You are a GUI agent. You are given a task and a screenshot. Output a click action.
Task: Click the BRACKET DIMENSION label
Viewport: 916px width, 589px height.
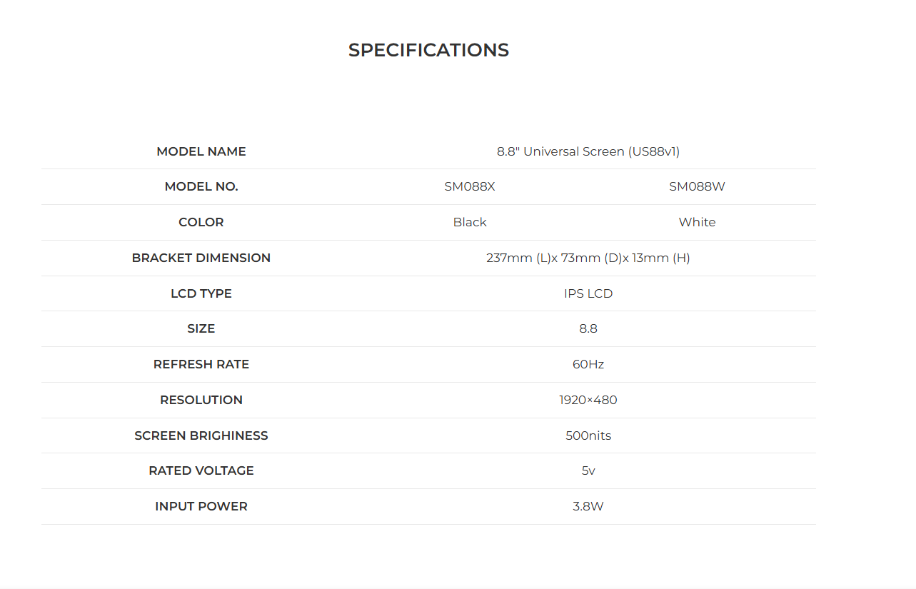201,258
